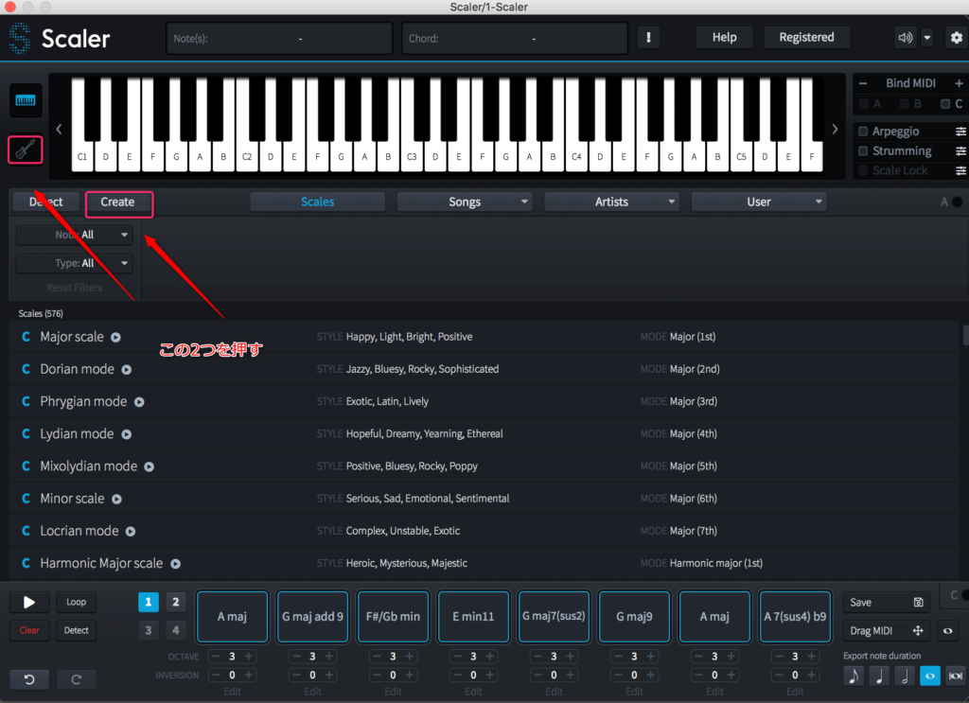Click the exclamation alert icon

tap(648, 38)
